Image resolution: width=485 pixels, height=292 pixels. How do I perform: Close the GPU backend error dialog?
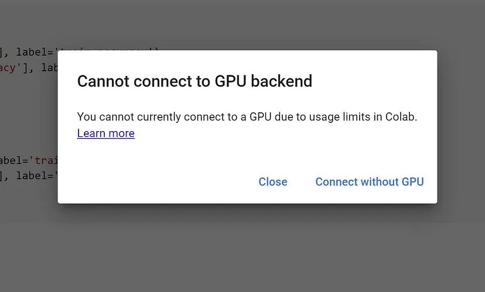[x=273, y=182]
